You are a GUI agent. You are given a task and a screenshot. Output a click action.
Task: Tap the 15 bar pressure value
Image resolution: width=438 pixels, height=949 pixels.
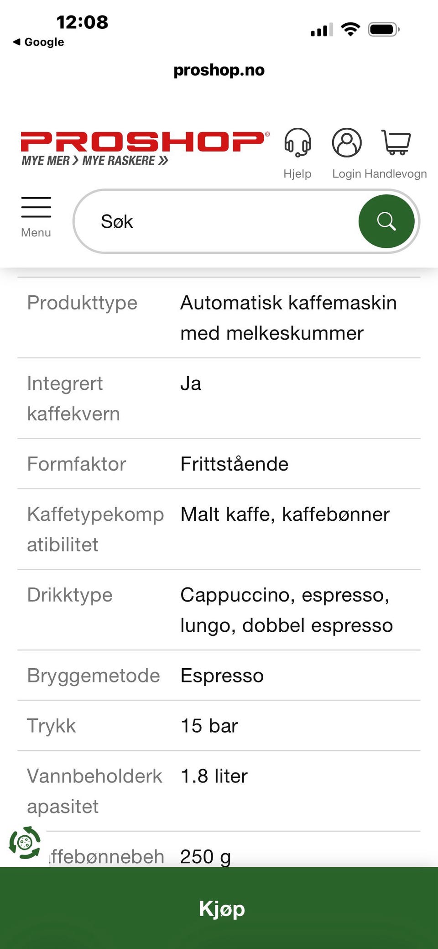(209, 726)
